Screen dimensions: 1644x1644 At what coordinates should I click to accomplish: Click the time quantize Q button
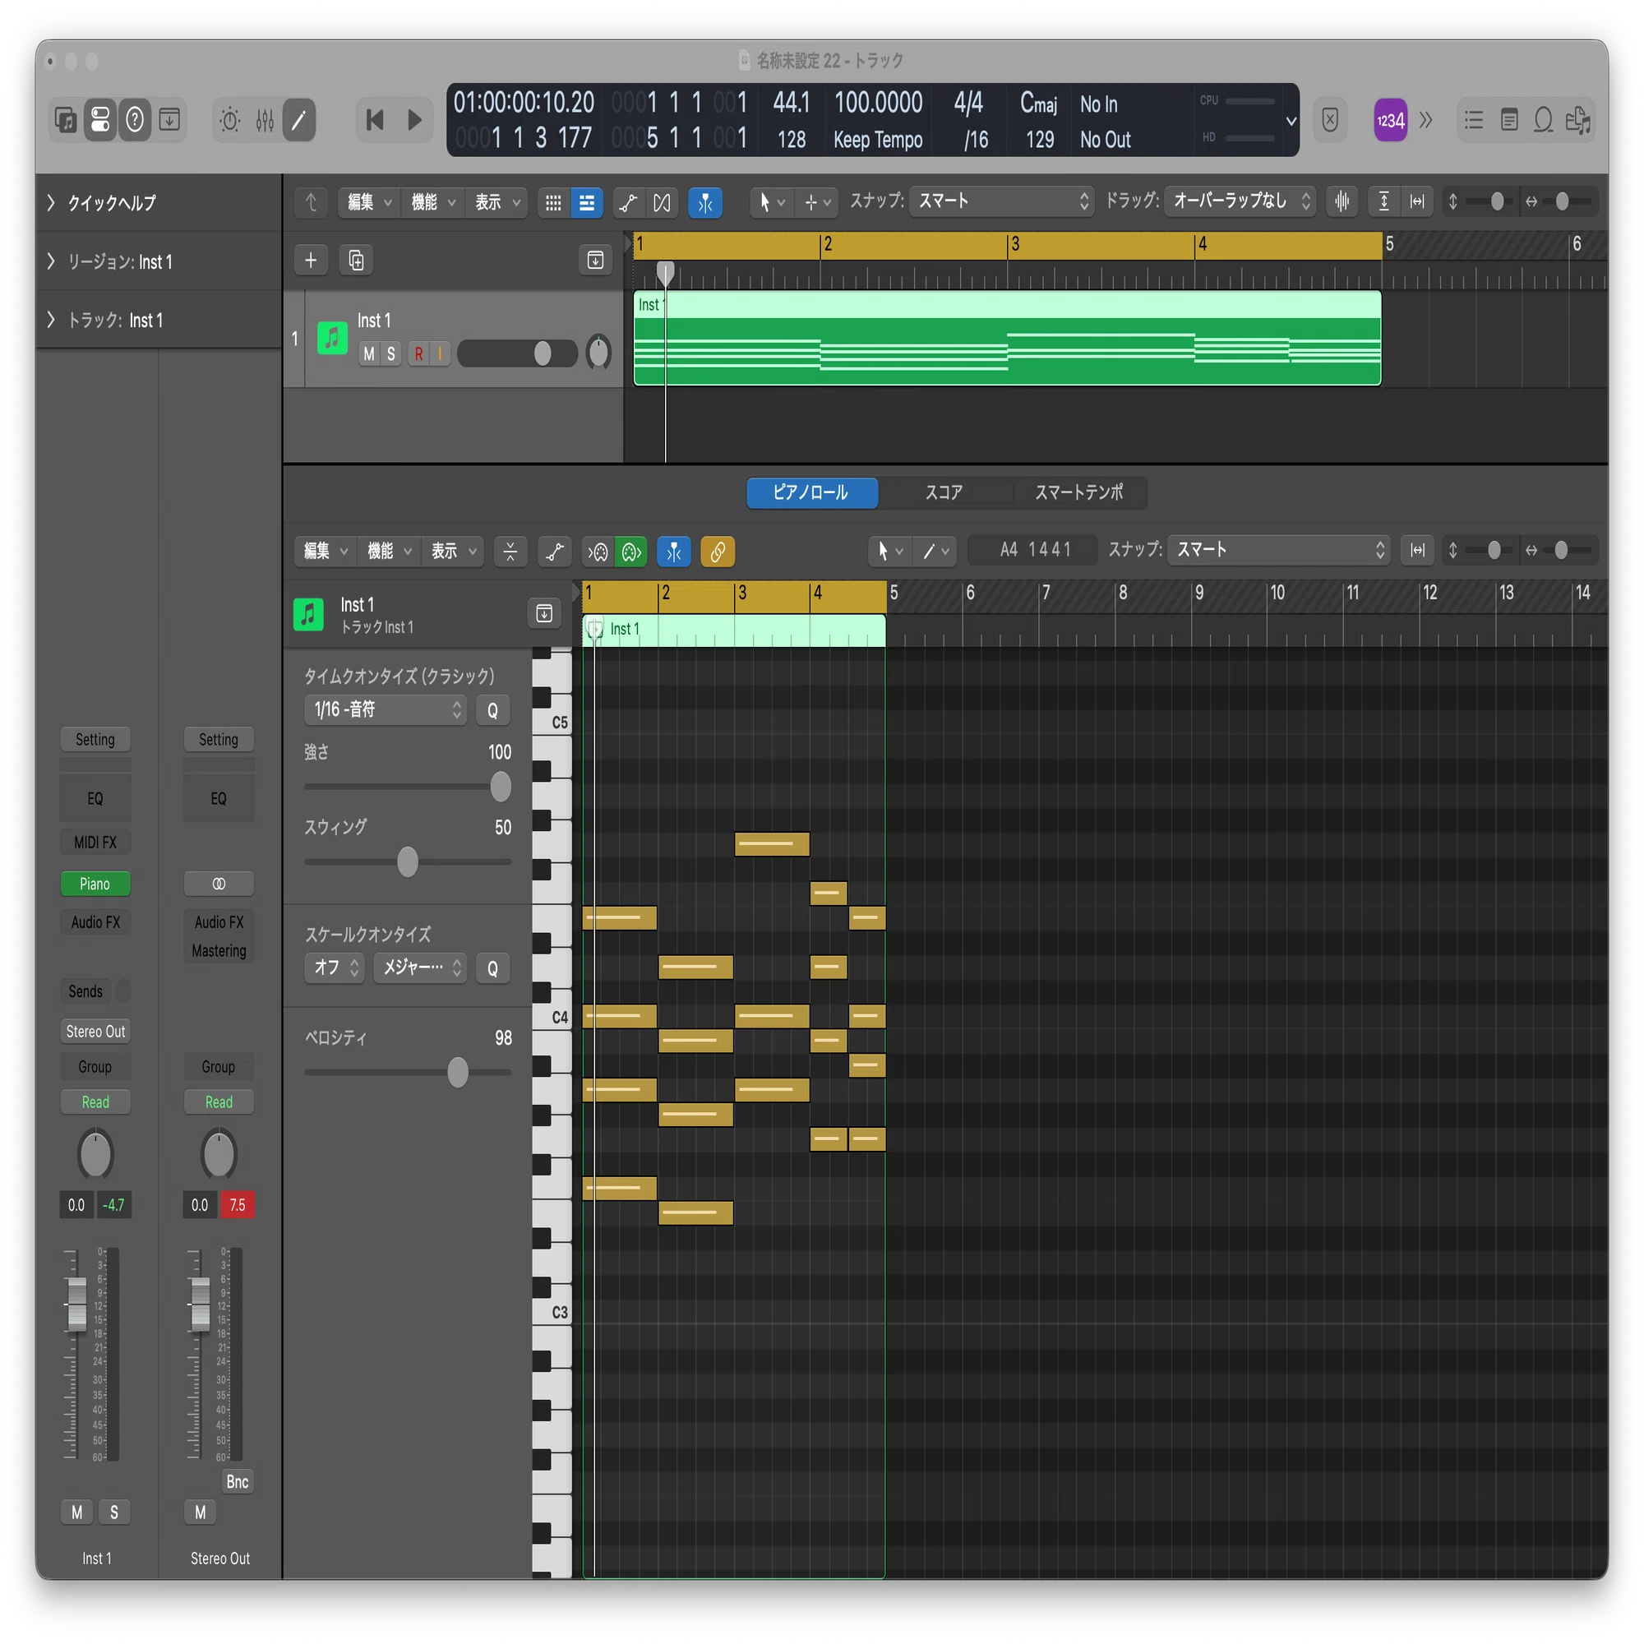coord(492,710)
